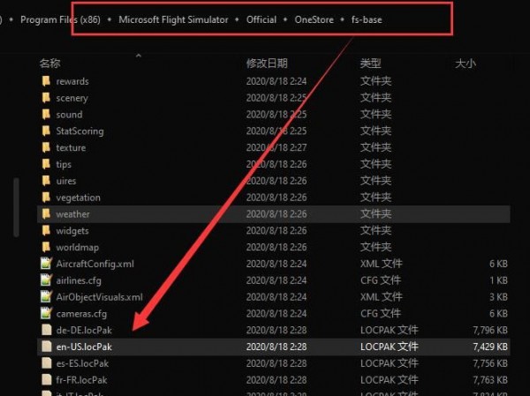Select the AirObjectVisuals.xml file icon
The width and height of the screenshot is (530, 396).
(46, 297)
